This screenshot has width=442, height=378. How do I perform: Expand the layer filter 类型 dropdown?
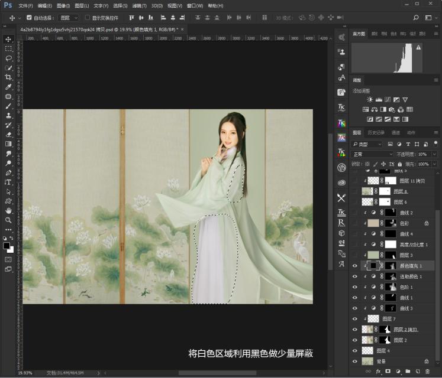pyautogui.click(x=367, y=144)
